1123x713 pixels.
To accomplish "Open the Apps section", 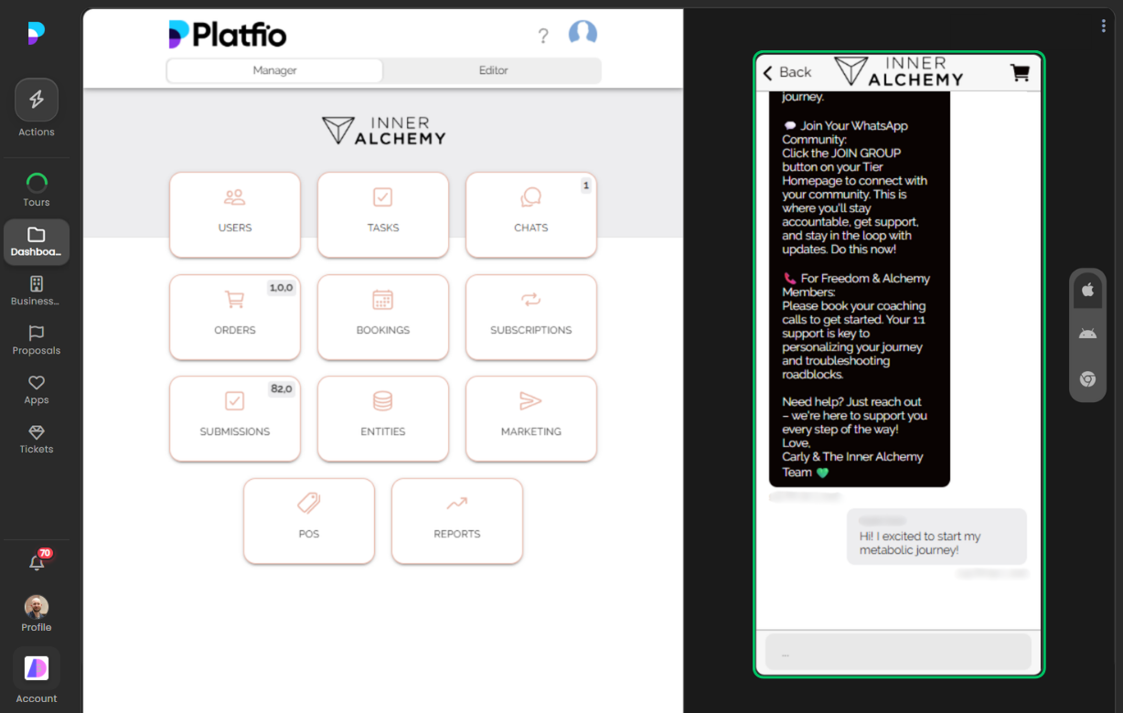I will coord(37,389).
